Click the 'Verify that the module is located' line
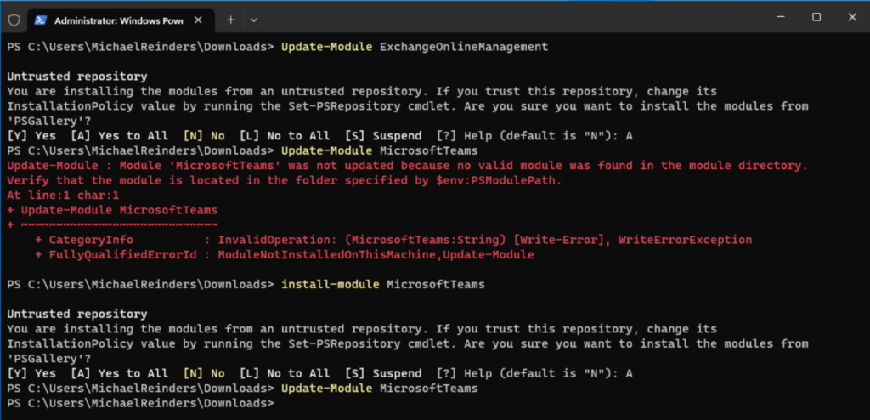The width and height of the screenshot is (870, 420). (x=284, y=180)
